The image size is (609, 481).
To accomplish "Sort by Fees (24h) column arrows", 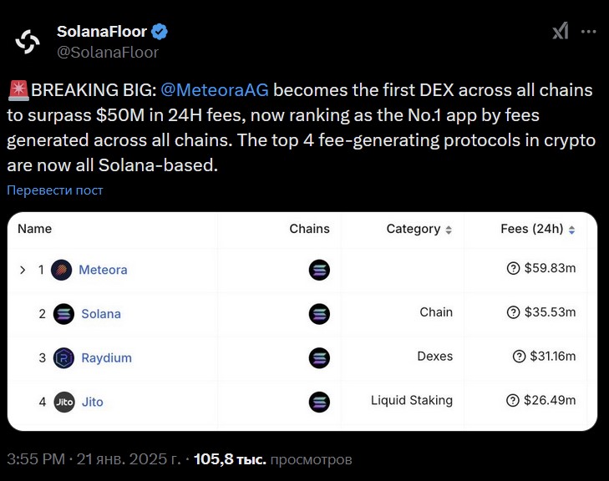I will pyautogui.click(x=571, y=230).
